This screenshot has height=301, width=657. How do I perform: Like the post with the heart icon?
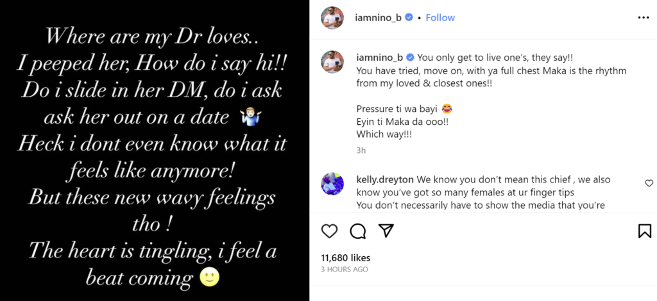pyautogui.click(x=329, y=231)
